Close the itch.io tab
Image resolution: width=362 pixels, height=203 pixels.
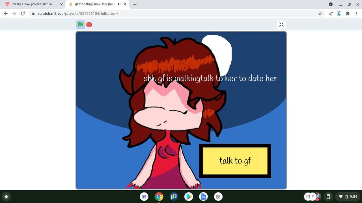(61, 4)
